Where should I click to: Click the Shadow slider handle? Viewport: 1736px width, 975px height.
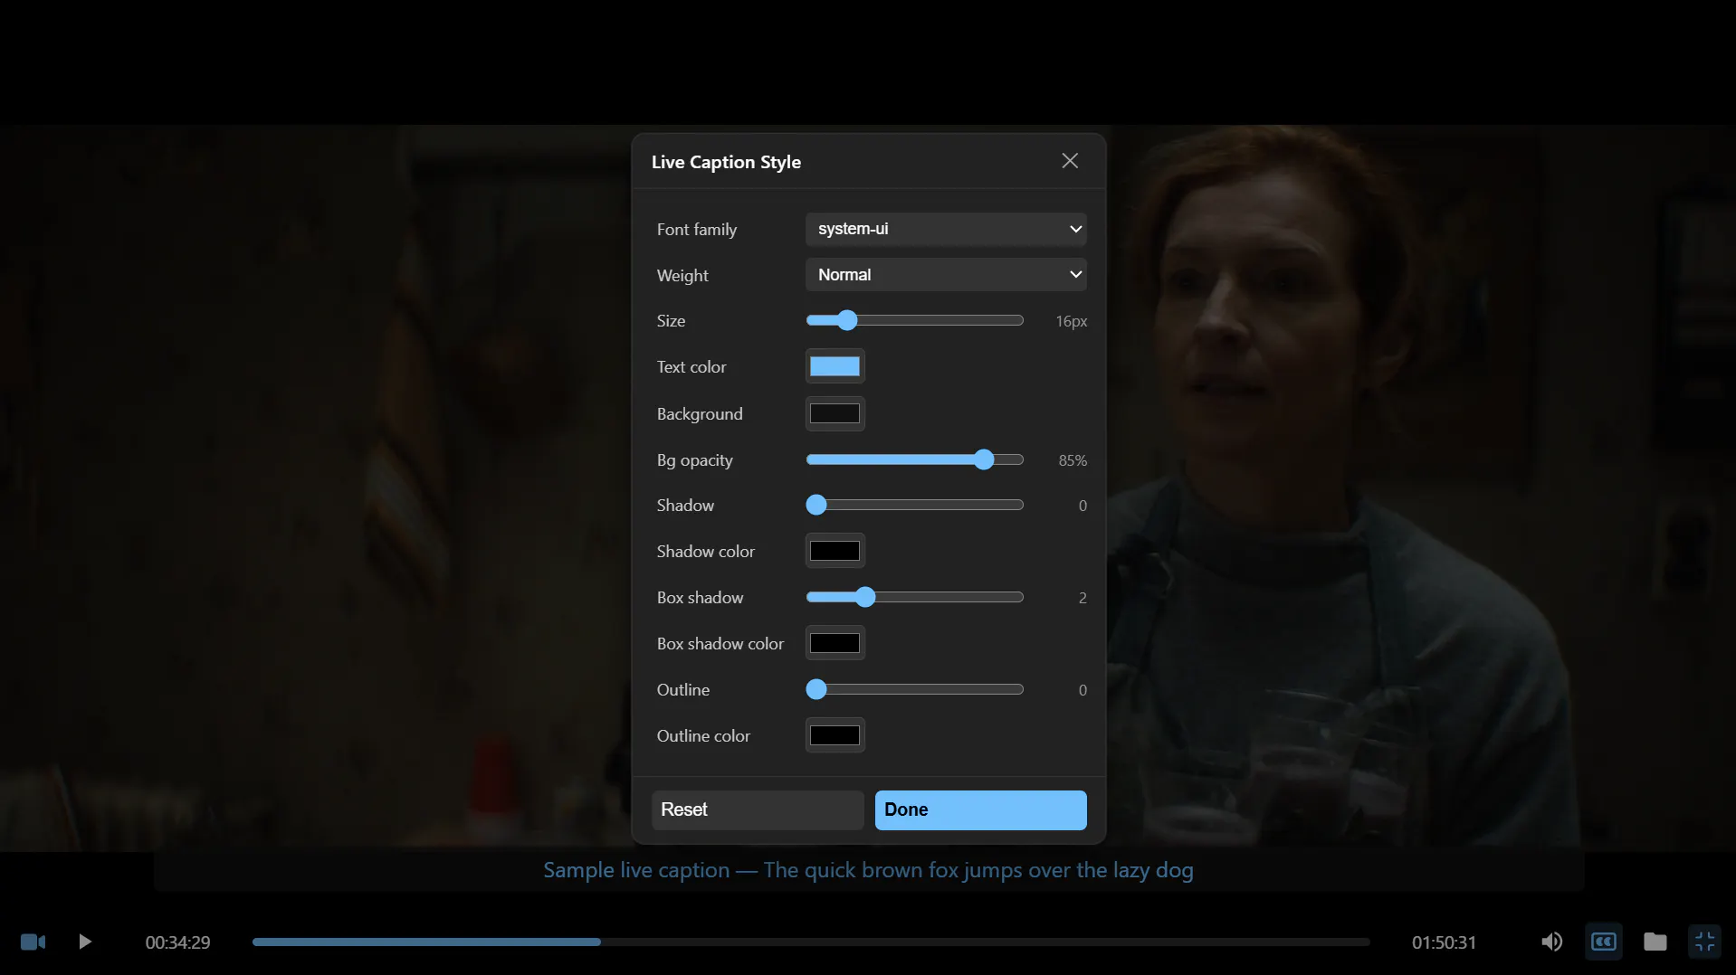[x=816, y=505]
